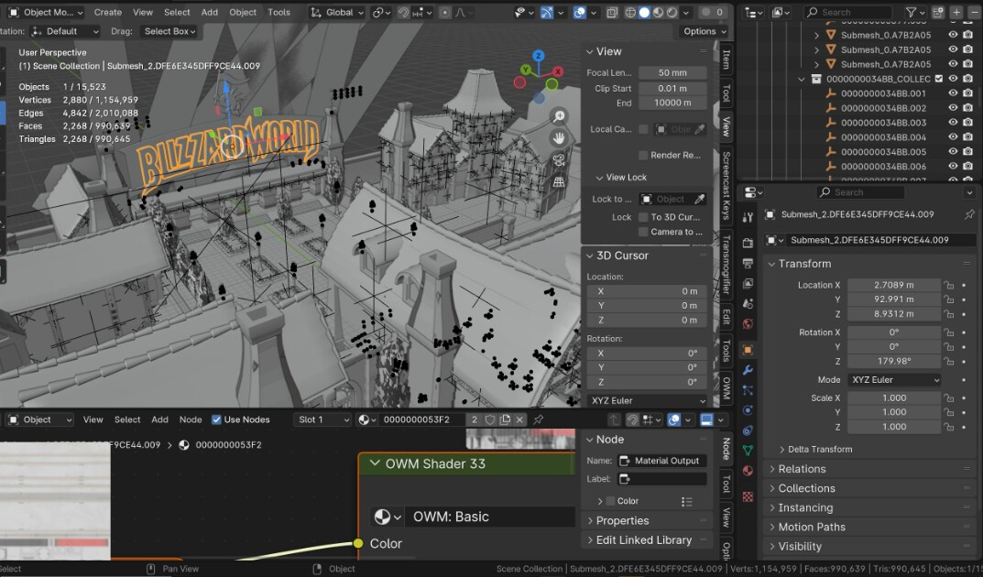Duplicate material with new-copy icon
This screenshot has height=577, width=983.
(505, 419)
